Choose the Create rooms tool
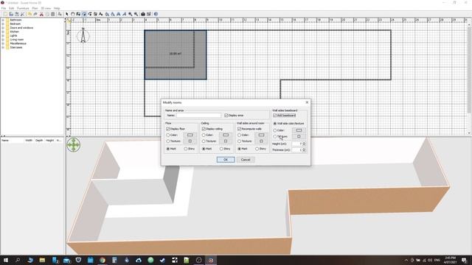This screenshot has height=265, width=472. point(84,14)
